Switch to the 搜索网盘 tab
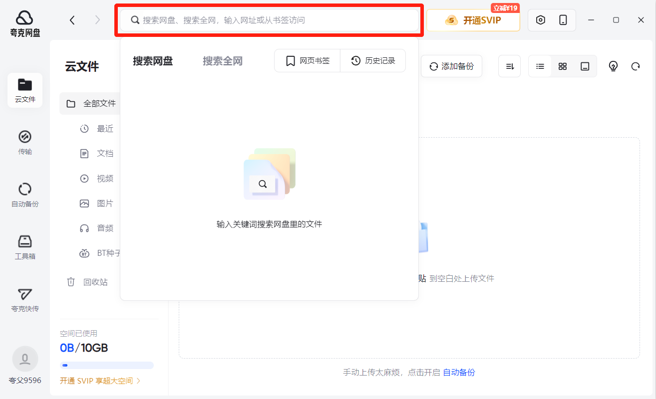Screen dimensions: 656x399 (x=153, y=61)
